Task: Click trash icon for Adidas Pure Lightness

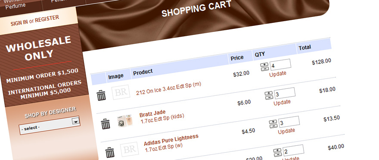Action: click(110, 153)
